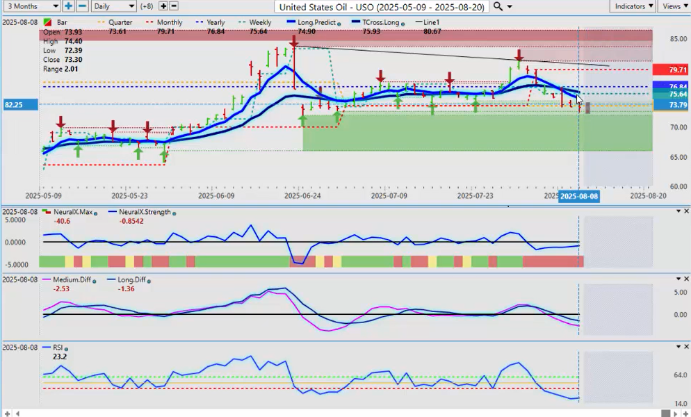
Task: Click the Weekly level legend label
Action: pyautogui.click(x=260, y=22)
